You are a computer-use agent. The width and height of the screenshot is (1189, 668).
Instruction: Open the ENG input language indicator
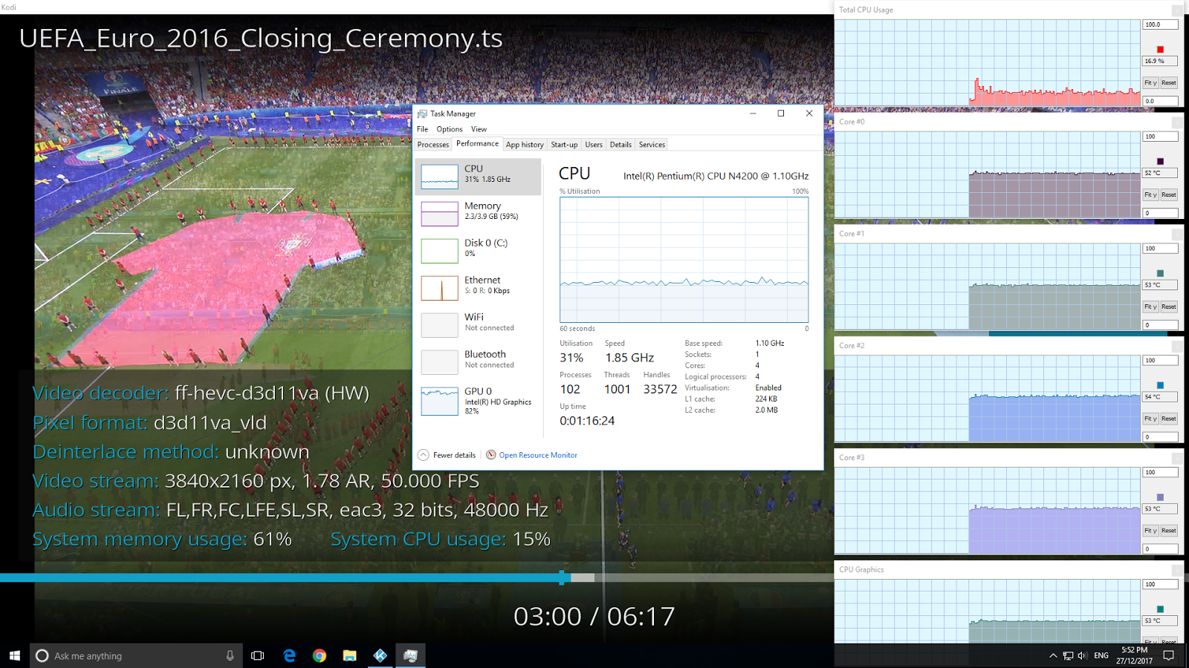1101,655
